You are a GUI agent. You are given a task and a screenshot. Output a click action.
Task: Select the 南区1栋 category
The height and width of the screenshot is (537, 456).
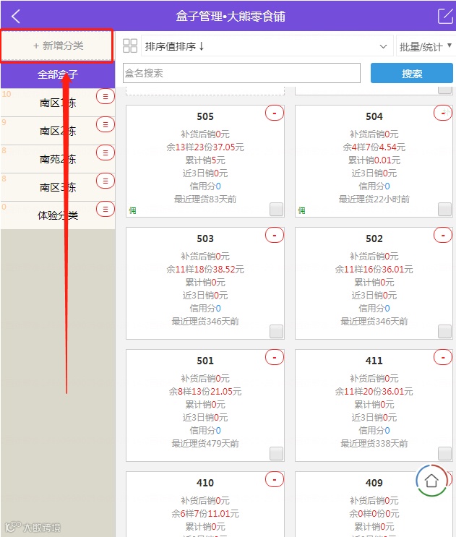click(58, 103)
